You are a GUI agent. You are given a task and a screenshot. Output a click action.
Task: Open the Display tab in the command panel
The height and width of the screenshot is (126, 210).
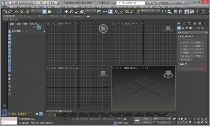200,23
